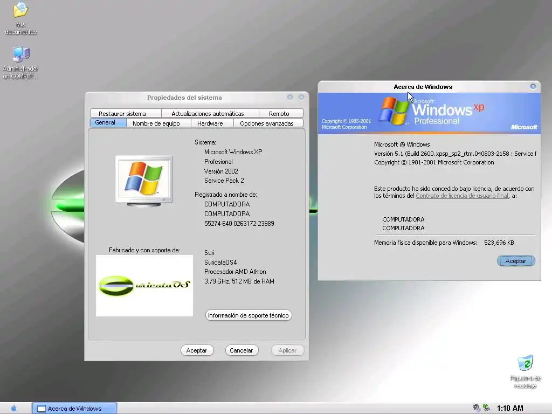Click the SuricataOS manufacturer logo image
Viewport: 552px width, 414px height.
pos(144,286)
